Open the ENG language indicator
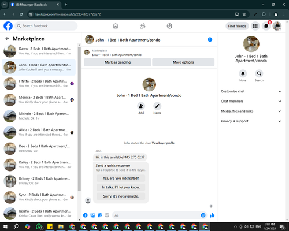This screenshot has width=289, height=231. [258, 226]
